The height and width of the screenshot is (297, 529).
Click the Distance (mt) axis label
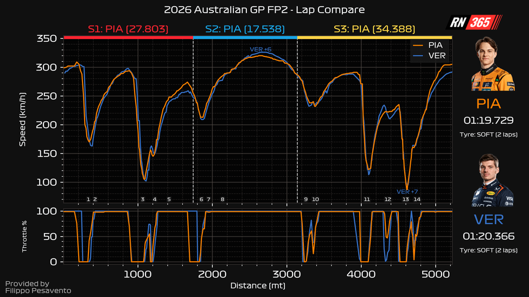[x=257, y=286]
